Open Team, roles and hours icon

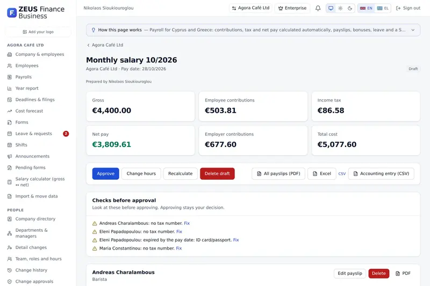point(10,259)
